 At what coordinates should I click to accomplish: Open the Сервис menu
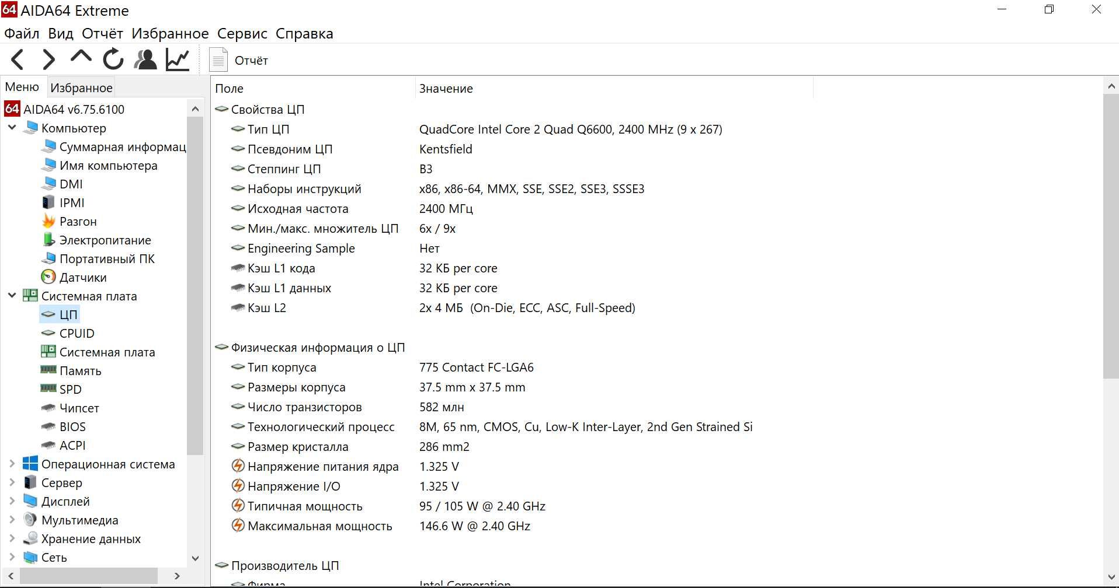[242, 33]
